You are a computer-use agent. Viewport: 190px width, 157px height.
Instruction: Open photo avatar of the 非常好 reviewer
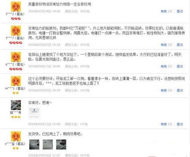coord(16,105)
